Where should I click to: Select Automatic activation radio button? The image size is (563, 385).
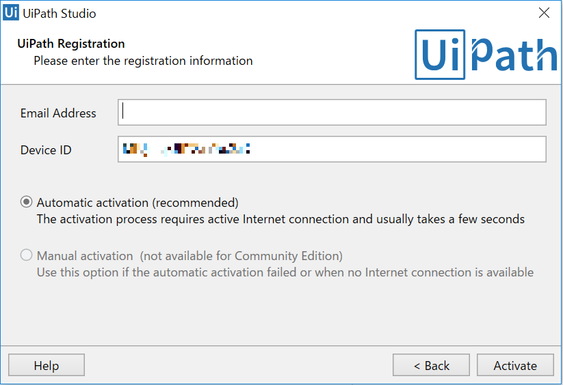tap(26, 202)
